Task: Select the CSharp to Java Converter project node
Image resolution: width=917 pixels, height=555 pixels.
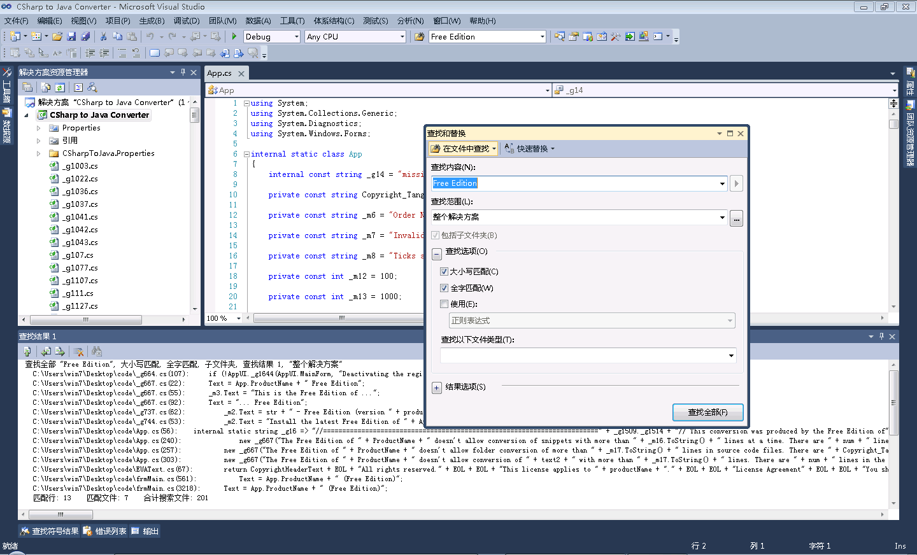Action: coord(99,115)
